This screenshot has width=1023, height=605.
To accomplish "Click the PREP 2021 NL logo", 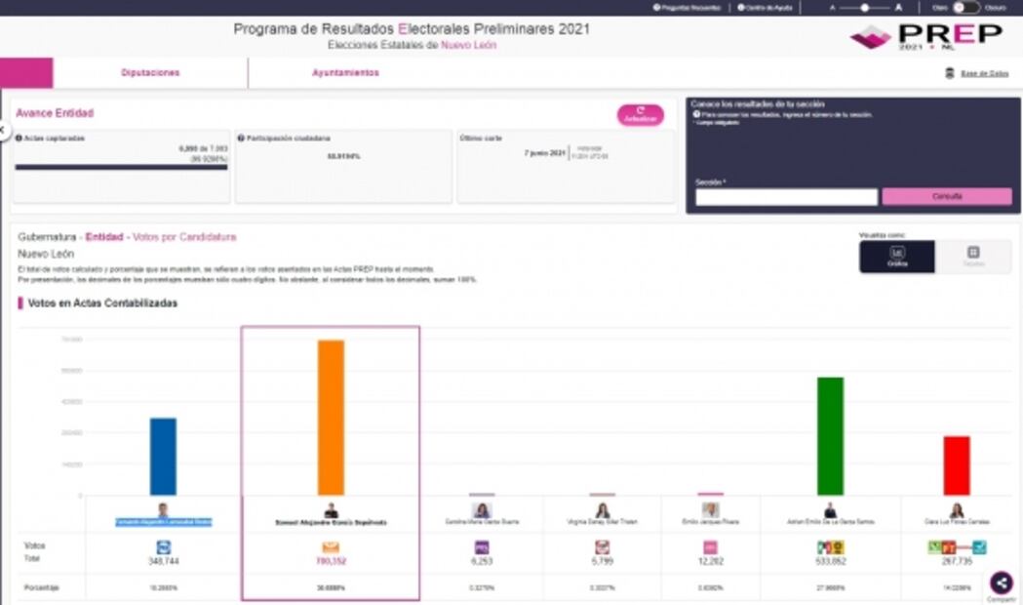I will click(x=925, y=36).
